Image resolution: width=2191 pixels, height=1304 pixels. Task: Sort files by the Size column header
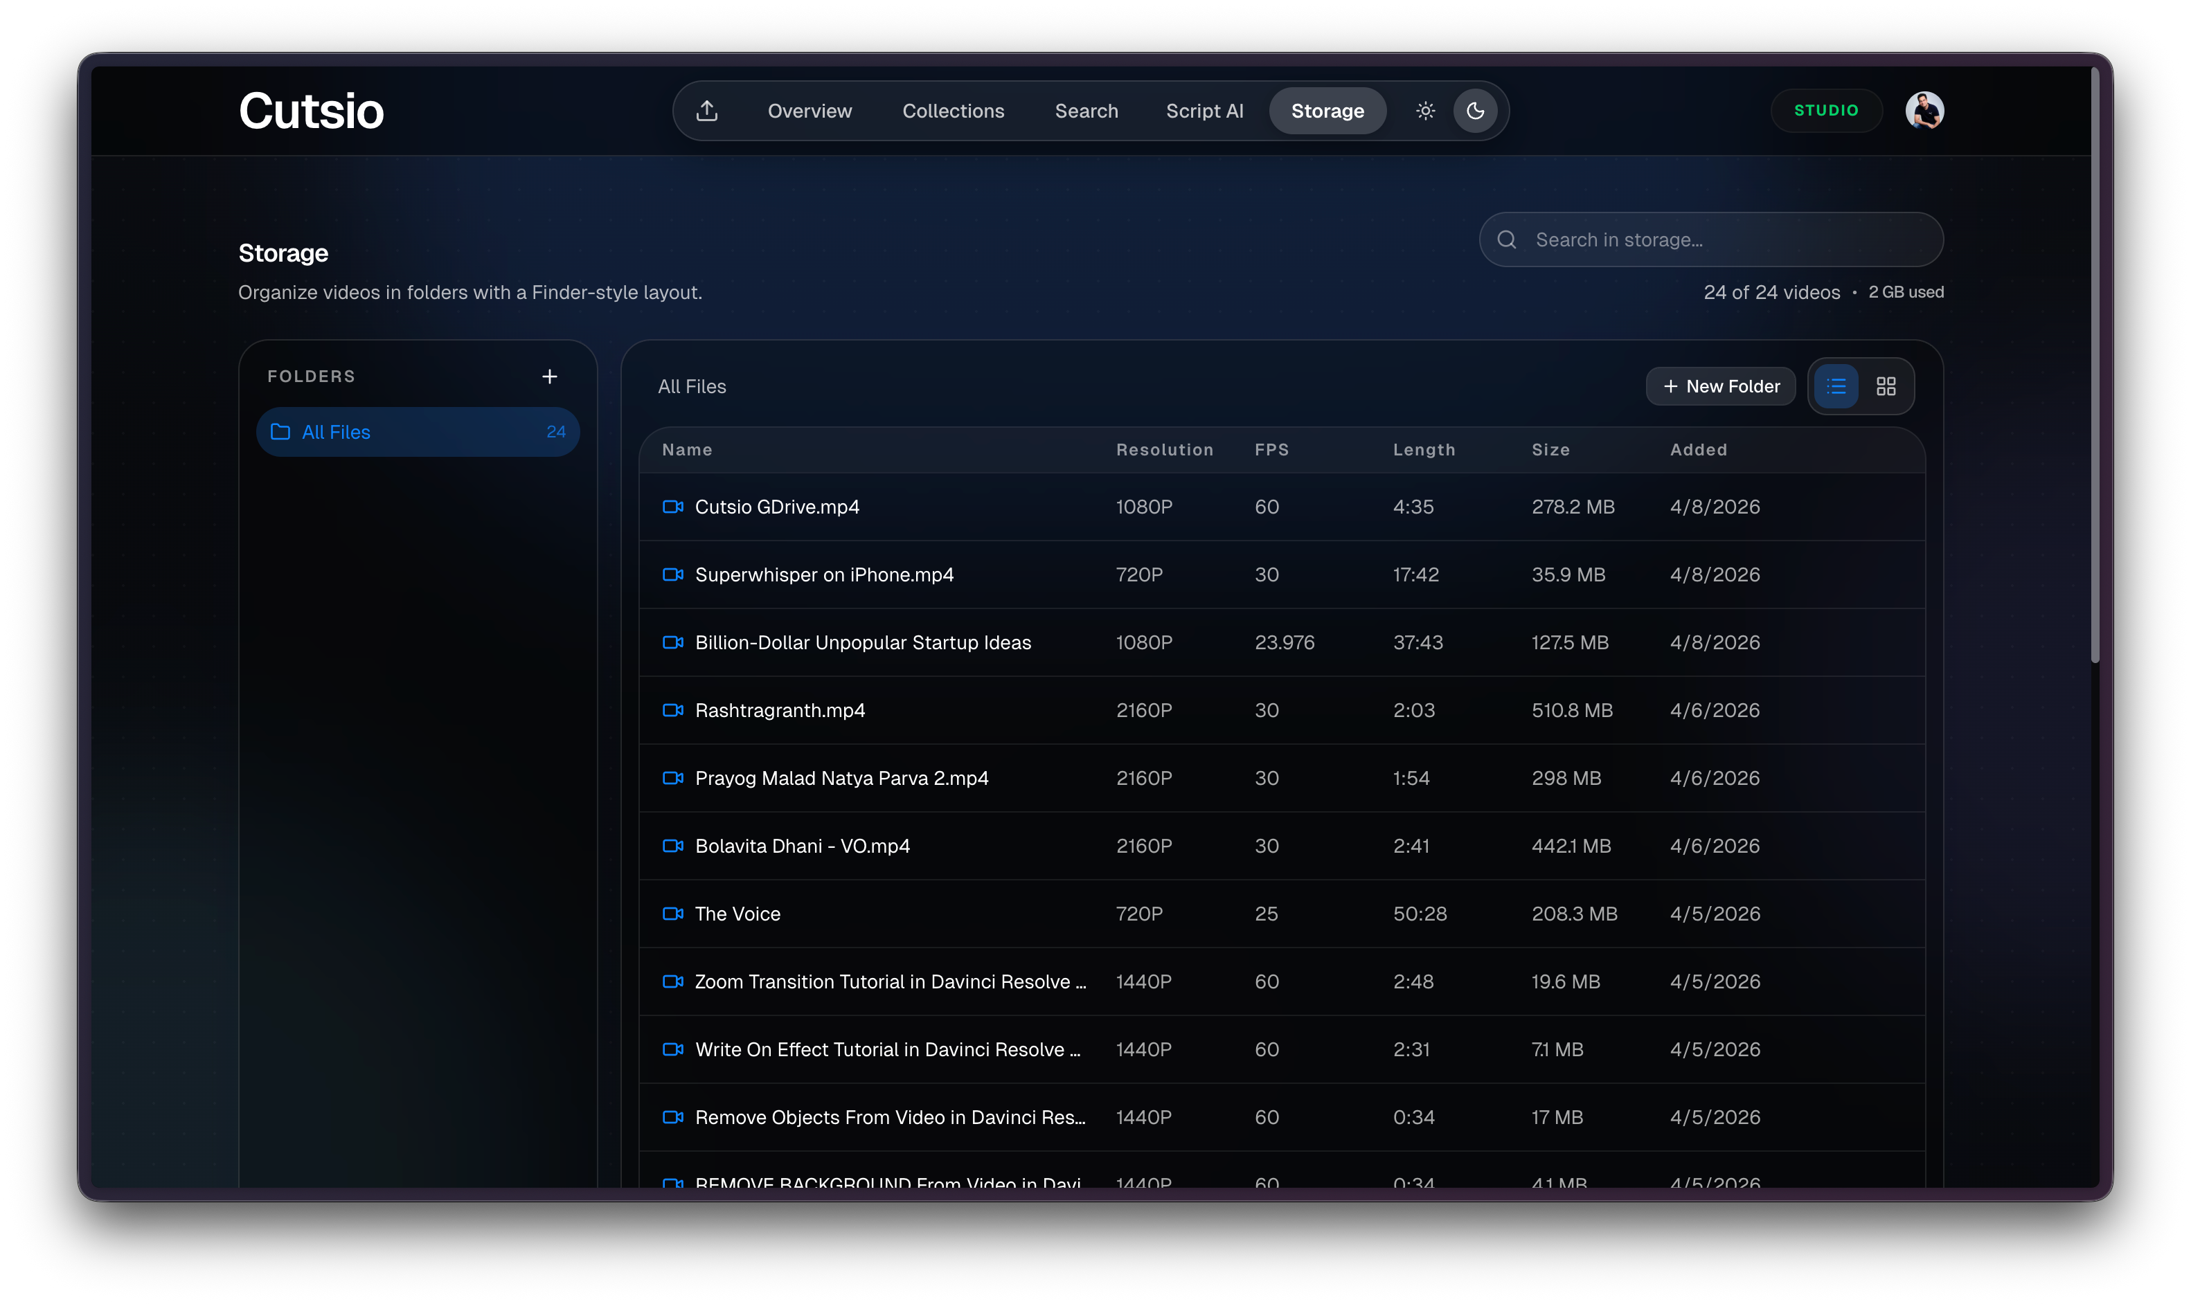click(1550, 450)
